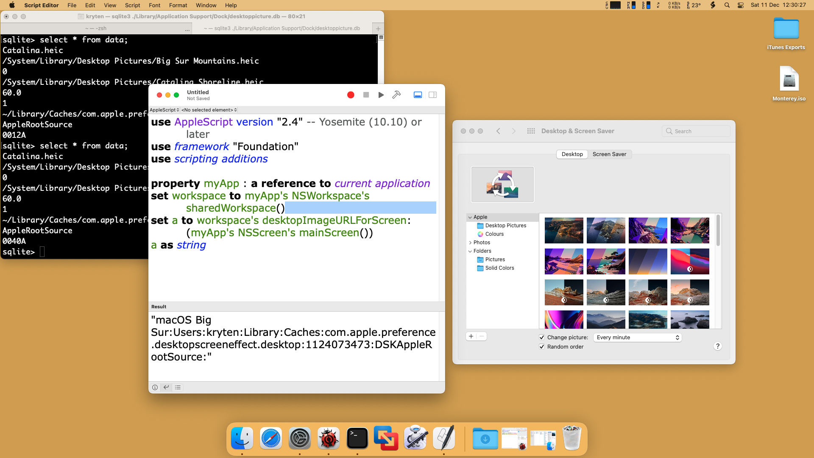Click the Compile button in Script Editor toolbar

[397, 95]
